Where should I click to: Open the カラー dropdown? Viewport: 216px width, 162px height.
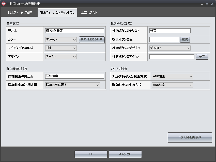61,40
